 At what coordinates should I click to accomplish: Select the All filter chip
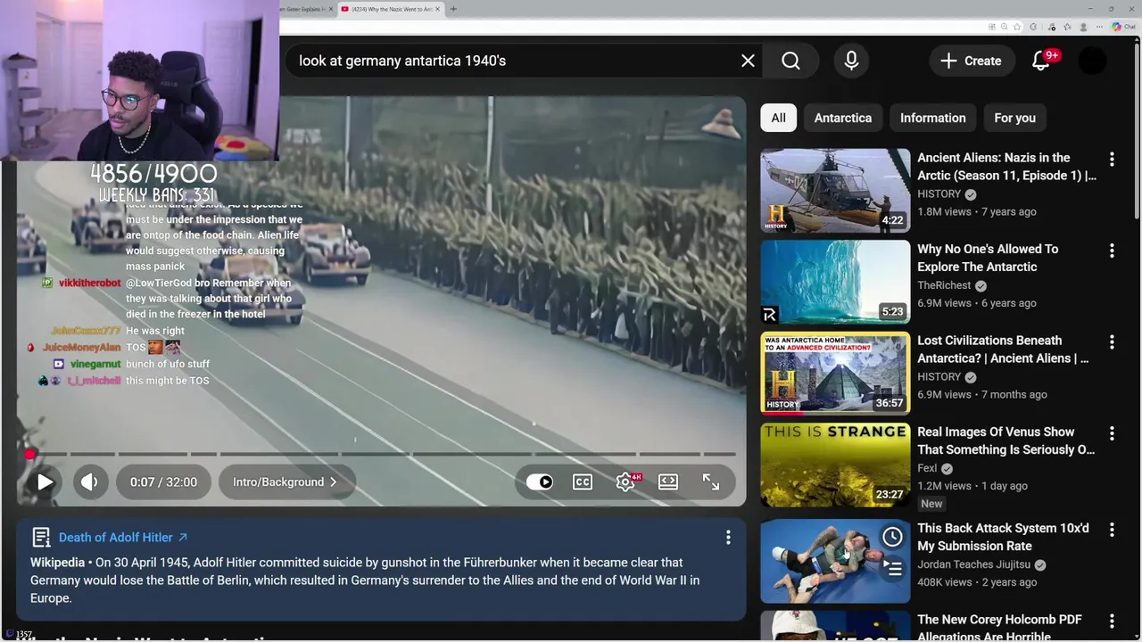[779, 118]
